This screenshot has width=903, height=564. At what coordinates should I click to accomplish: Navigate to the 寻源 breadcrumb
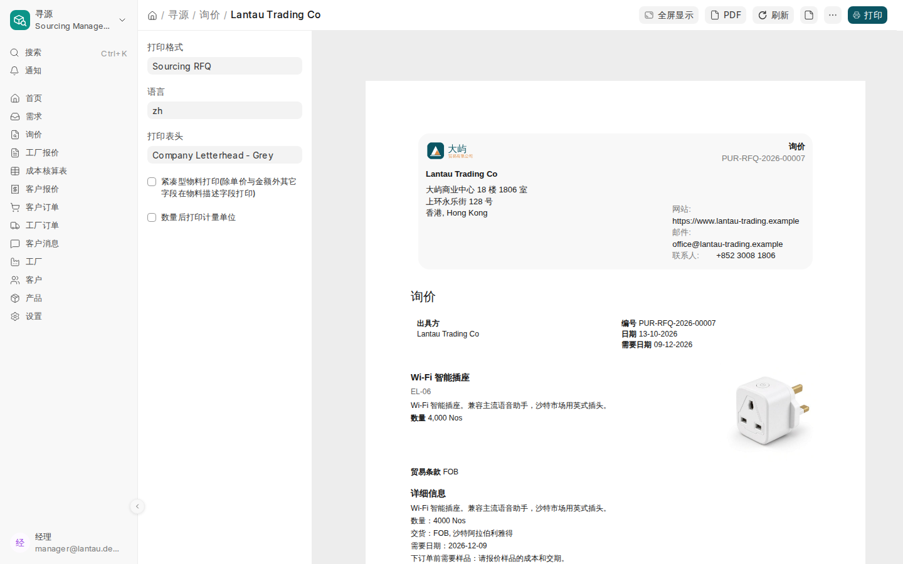tap(178, 15)
